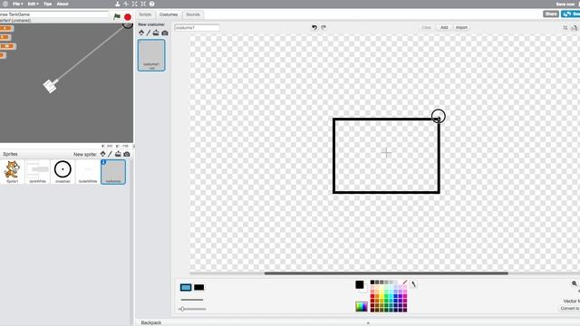Choose new costume from library
Screen dimensions: 580x326
click(141, 33)
